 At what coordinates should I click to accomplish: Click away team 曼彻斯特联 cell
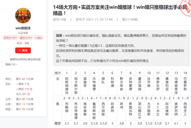pyautogui.click(x=94, y=111)
